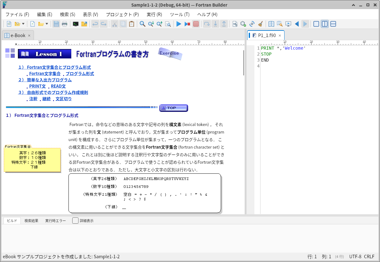Switch to the 検索結果 tab
This screenshot has width=380, height=262.
coord(31,221)
